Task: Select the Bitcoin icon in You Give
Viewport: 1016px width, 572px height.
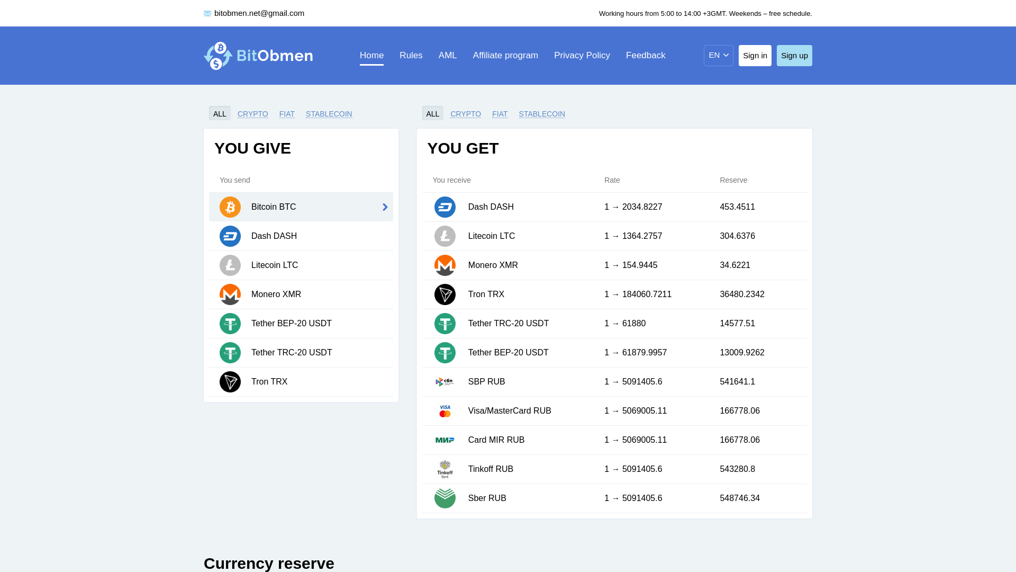Action: click(x=230, y=207)
